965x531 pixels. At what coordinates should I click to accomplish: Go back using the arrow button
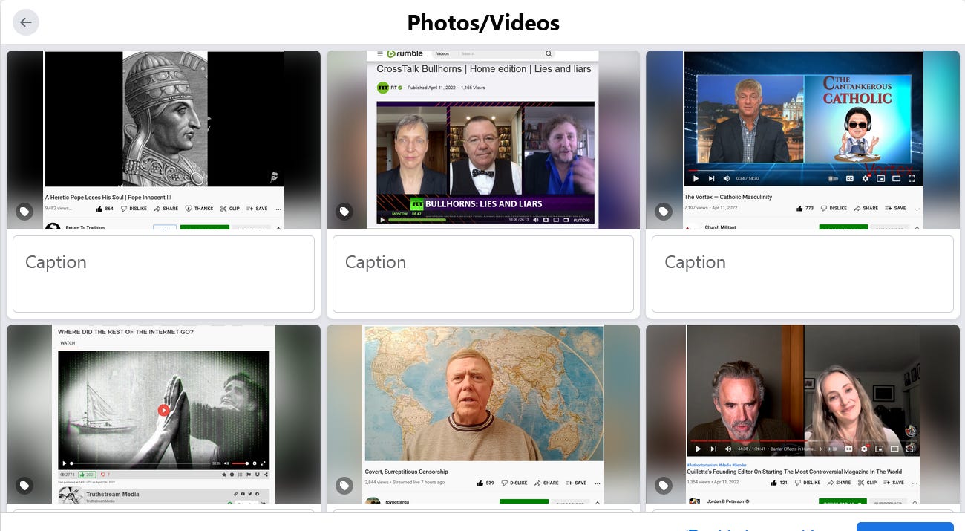point(26,22)
